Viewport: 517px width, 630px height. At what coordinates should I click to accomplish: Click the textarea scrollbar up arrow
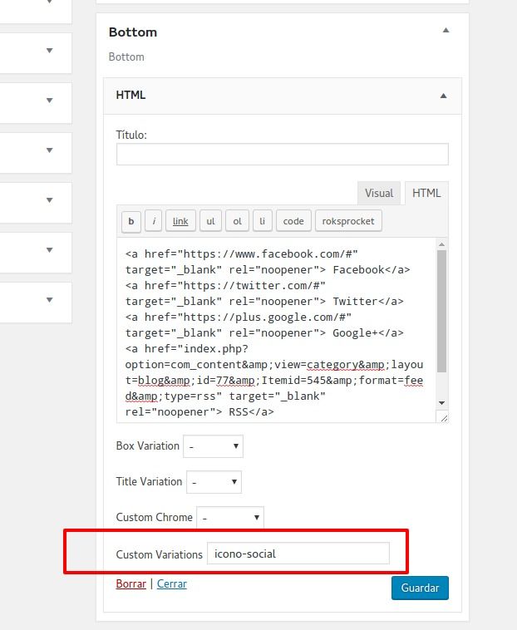(x=441, y=244)
